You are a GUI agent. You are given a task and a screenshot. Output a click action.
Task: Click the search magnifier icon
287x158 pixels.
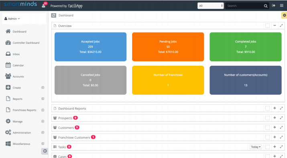click(x=266, y=6)
